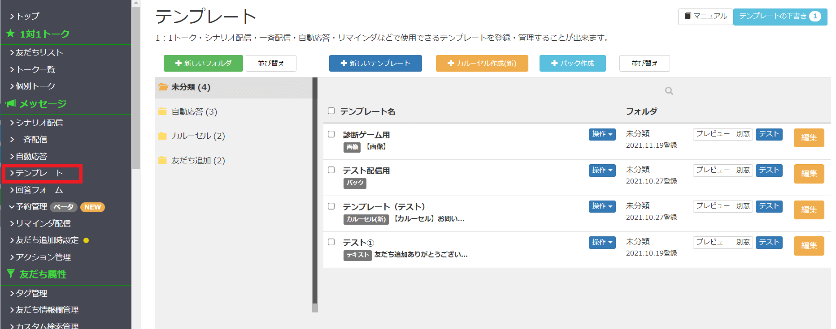836x329 pixels.
Task: Open リマインダ配信 in the sidebar
Action: pos(40,223)
